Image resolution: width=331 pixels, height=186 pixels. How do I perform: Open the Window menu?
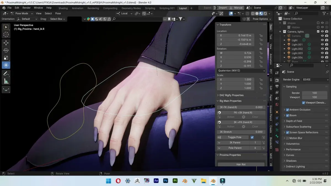pyautogui.click(x=38, y=8)
